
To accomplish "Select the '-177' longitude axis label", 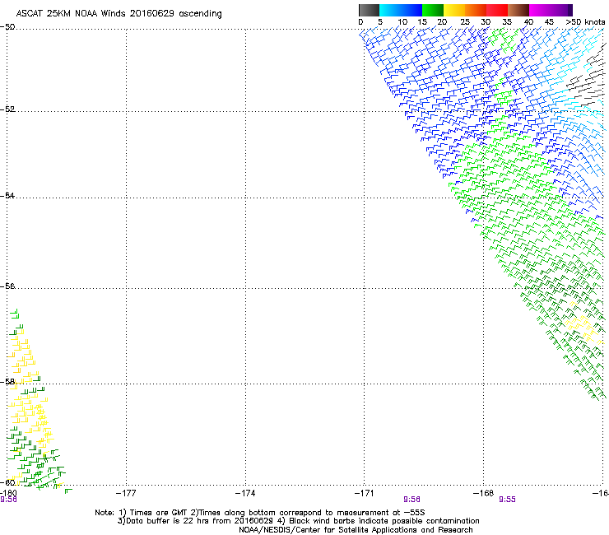I will tap(126, 493).
